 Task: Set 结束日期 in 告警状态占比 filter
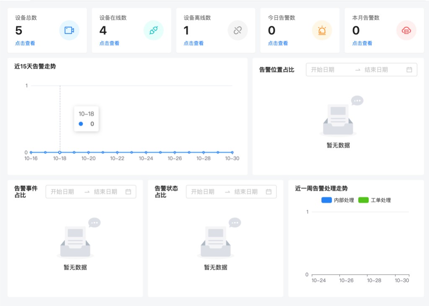point(246,192)
